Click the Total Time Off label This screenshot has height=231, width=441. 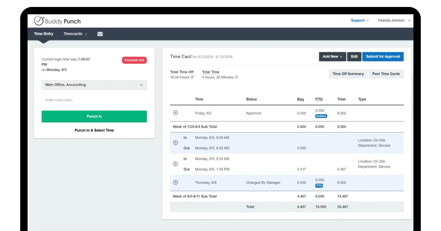(182, 72)
